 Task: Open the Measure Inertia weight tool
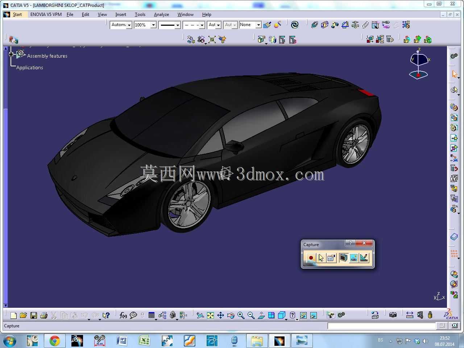pos(430,315)
